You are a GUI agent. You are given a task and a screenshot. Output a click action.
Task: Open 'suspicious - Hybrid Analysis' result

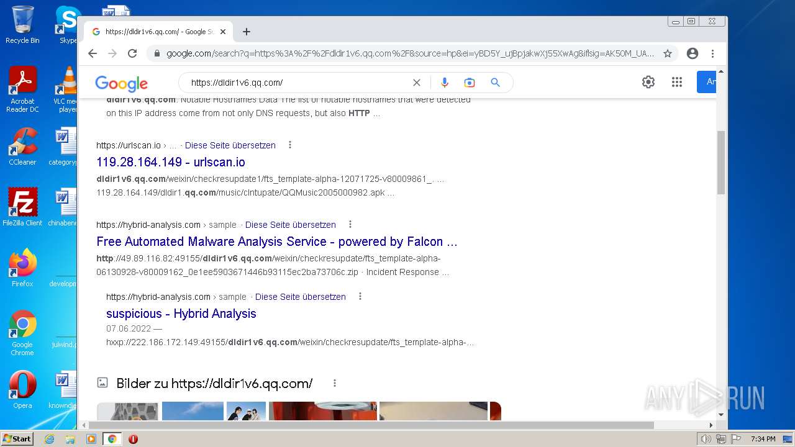(181, 314)
